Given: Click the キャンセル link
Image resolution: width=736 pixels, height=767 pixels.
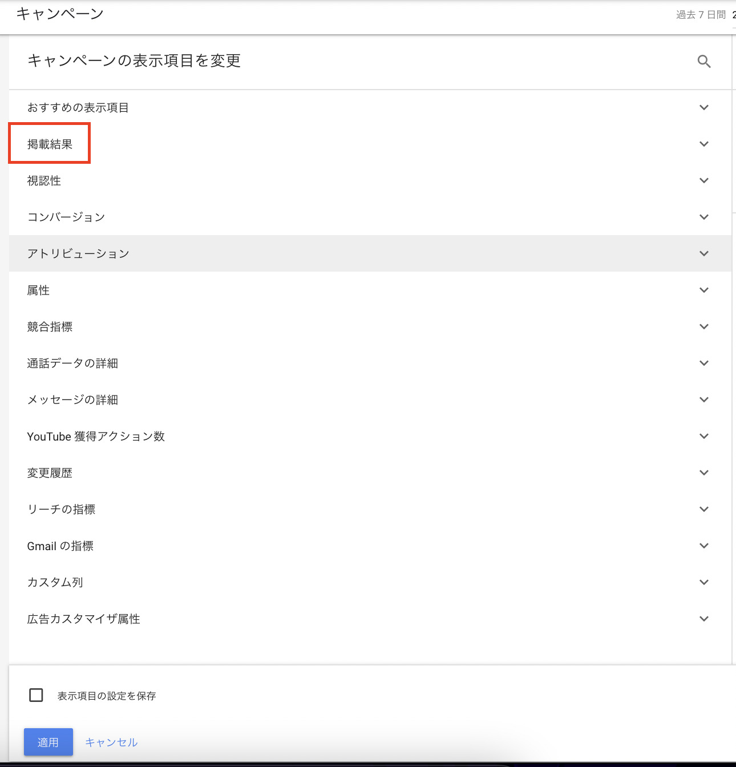Looking at the screenshot, I should tap(111, 742).
